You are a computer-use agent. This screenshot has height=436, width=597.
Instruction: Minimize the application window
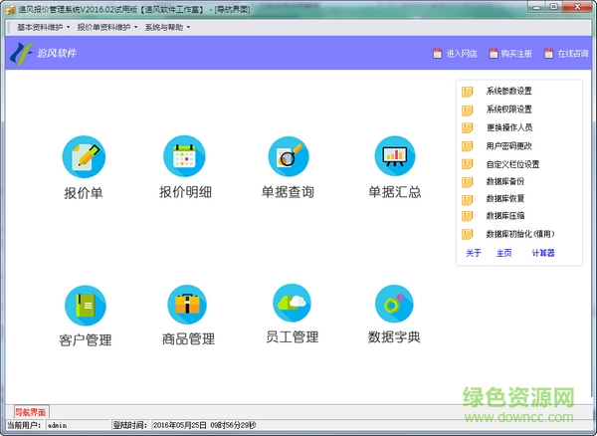click(537, 7)
